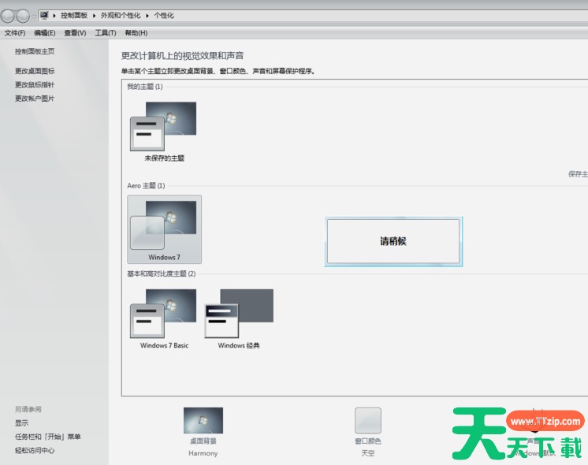
Task: Click the 请稍候 wait dialog
Action: 393,241
